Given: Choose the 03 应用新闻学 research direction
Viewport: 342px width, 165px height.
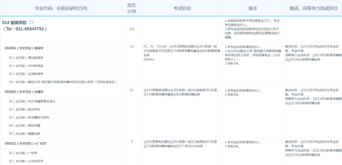Looking at the screenshot, I should point(26,74).
